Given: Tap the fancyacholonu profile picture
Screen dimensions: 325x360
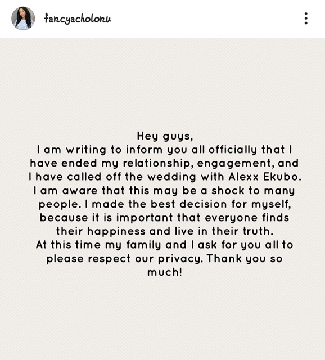Looking at the screenshot, I should tap(23, 19).
